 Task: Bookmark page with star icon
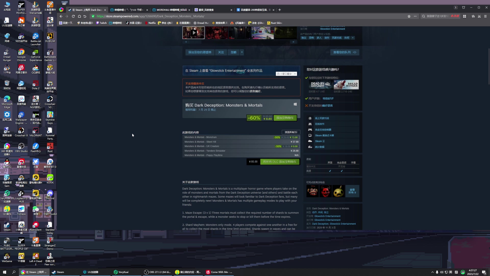[409, 16]
